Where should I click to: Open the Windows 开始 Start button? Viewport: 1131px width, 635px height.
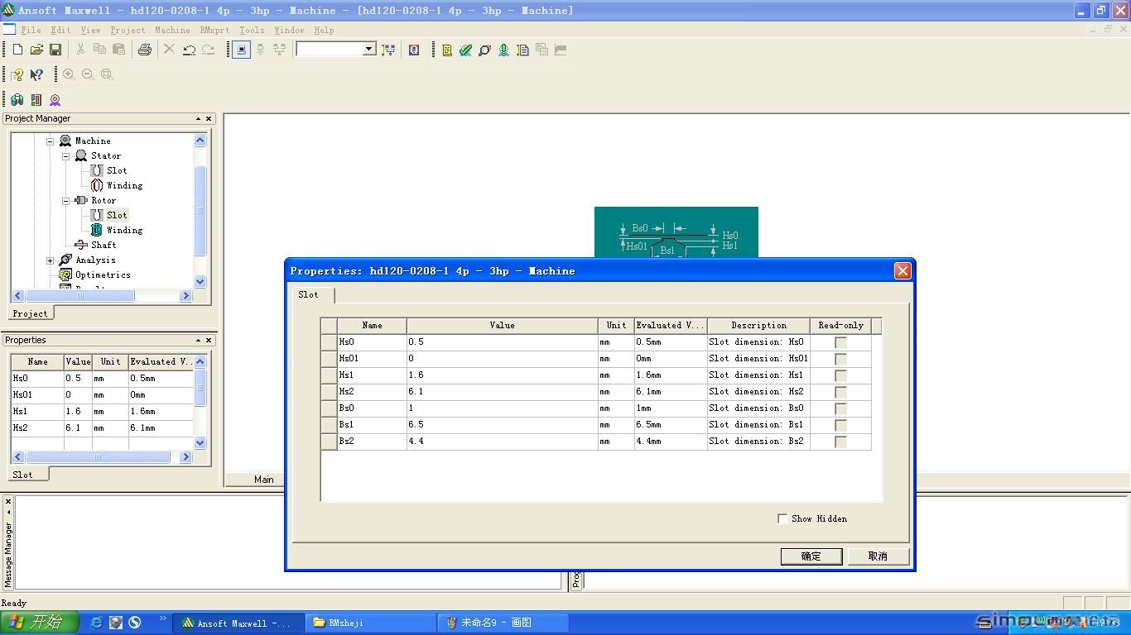pyautogui.click(x=39, y=623)
